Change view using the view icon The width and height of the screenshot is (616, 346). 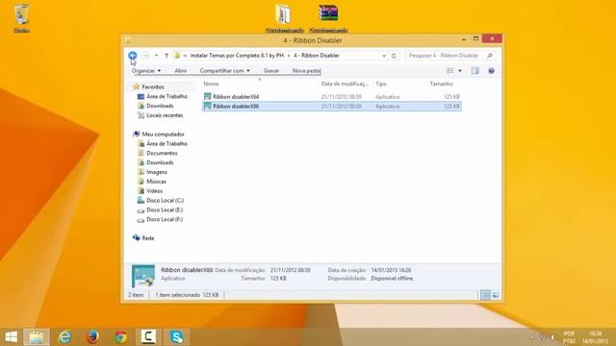(450, 70)
